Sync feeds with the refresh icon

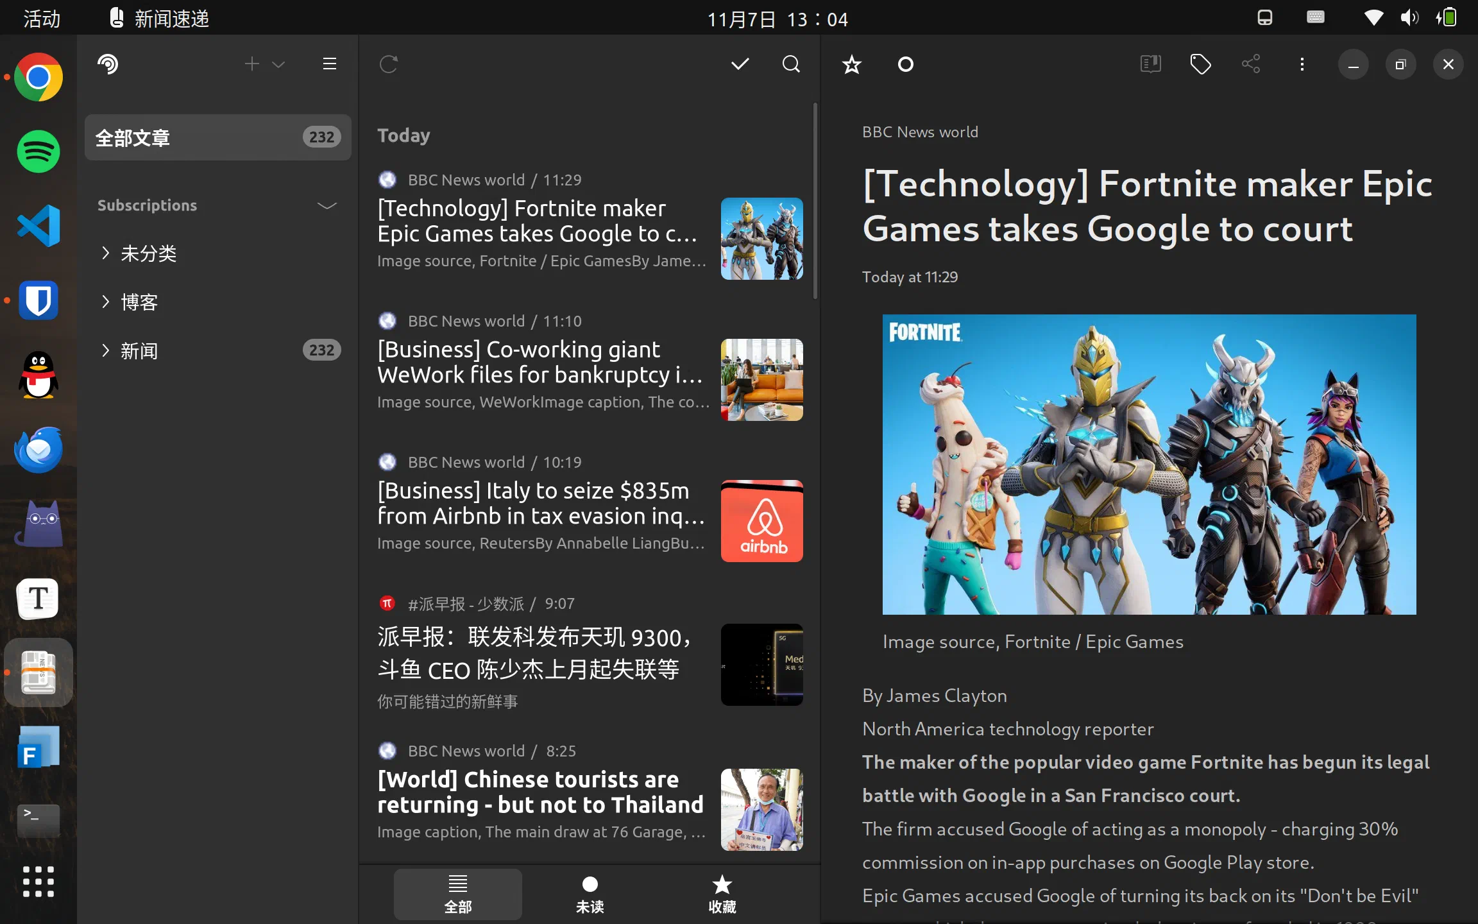[x=389, y=64]
